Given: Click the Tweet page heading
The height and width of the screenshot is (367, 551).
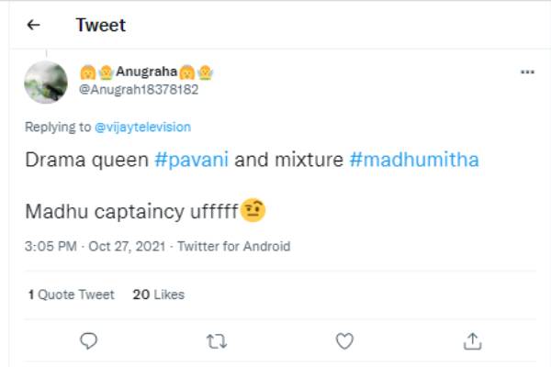Looking at the screenshot, I should 100,25.
